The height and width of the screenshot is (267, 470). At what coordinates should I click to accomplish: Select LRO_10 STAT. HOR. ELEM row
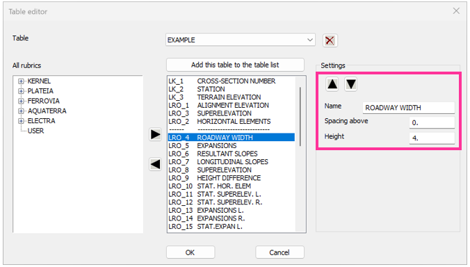231,186
